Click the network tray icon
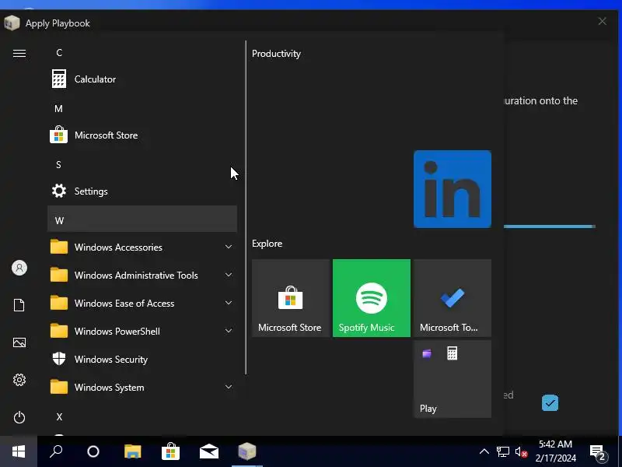 click(x=502, y=451)
